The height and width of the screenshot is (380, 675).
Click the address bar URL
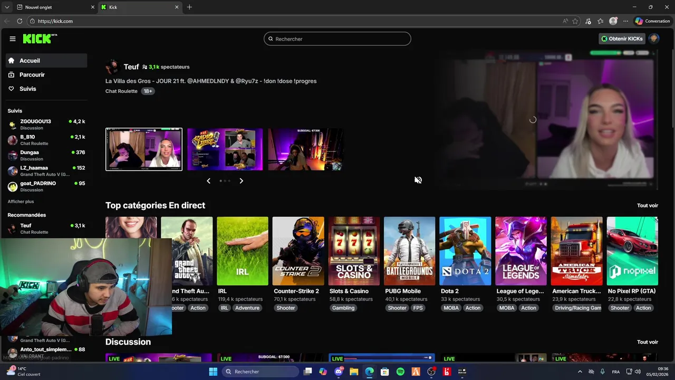(55, 21)
